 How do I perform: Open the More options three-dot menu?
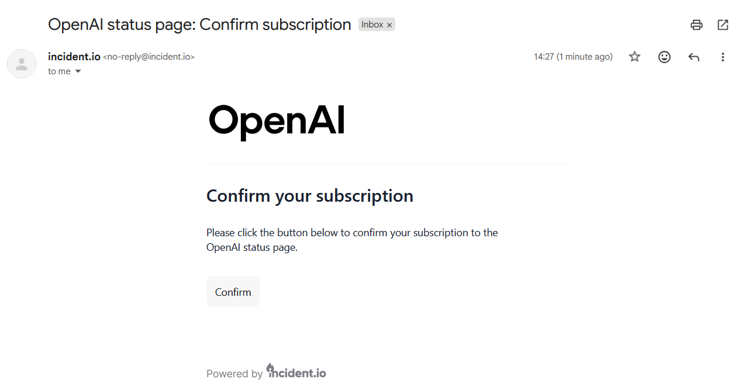[723, 57]
